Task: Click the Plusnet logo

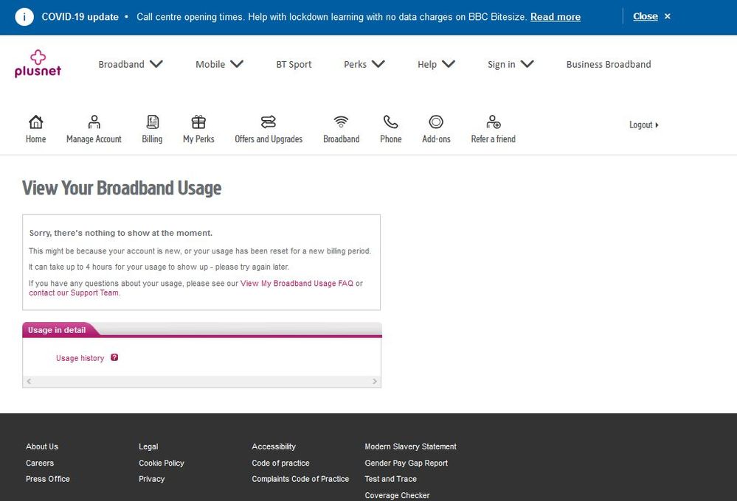Action: (x=38, y=63)
